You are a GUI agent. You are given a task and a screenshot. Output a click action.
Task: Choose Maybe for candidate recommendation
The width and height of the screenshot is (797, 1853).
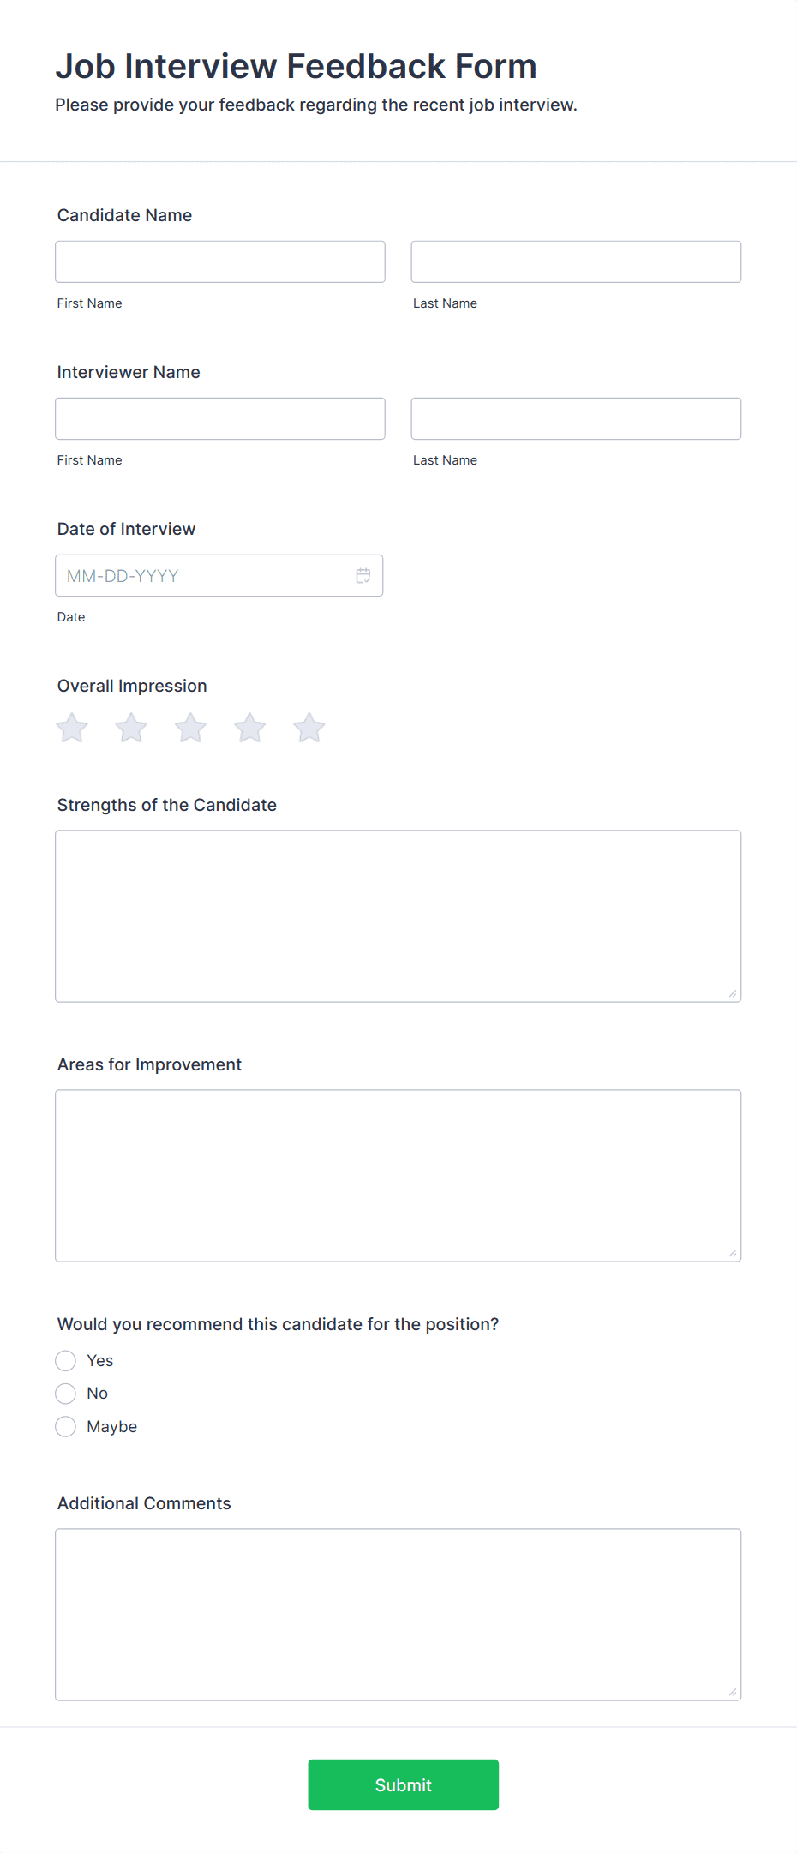coord(65,1426)
